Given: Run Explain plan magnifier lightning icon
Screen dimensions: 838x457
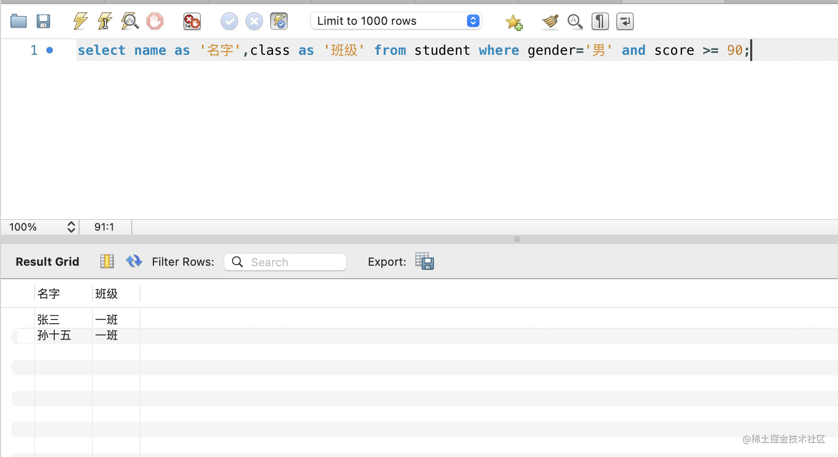Looking at the screenshot, I should tap(130, 21).
